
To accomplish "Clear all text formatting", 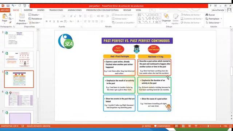I will (x=80, y=16).
